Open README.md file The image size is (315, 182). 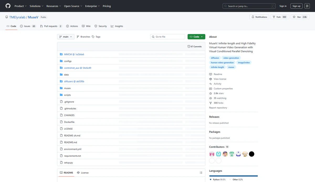coord(71,142)
